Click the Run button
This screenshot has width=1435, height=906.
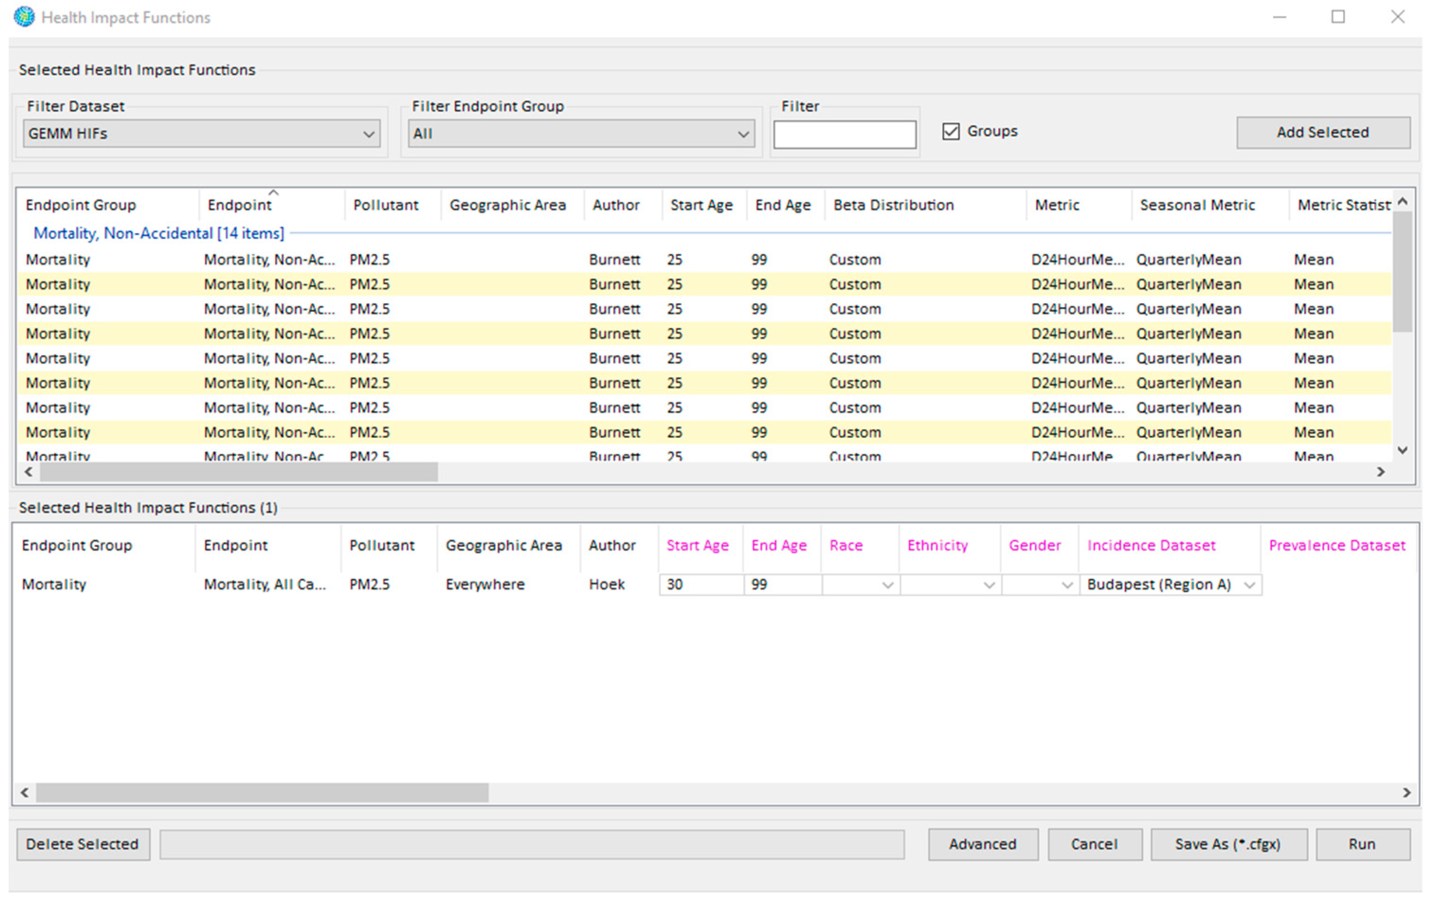click(1363, 844)
